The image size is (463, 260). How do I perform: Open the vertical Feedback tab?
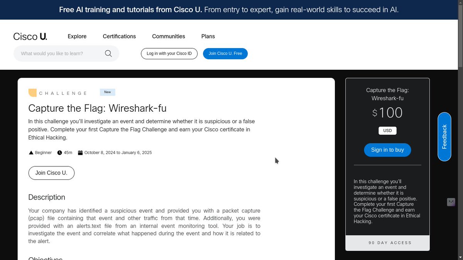pos(444,137)
